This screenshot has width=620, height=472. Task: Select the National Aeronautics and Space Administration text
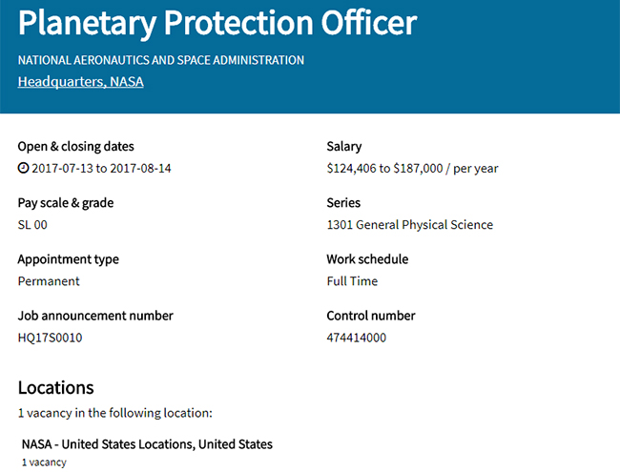pos(161,60)
